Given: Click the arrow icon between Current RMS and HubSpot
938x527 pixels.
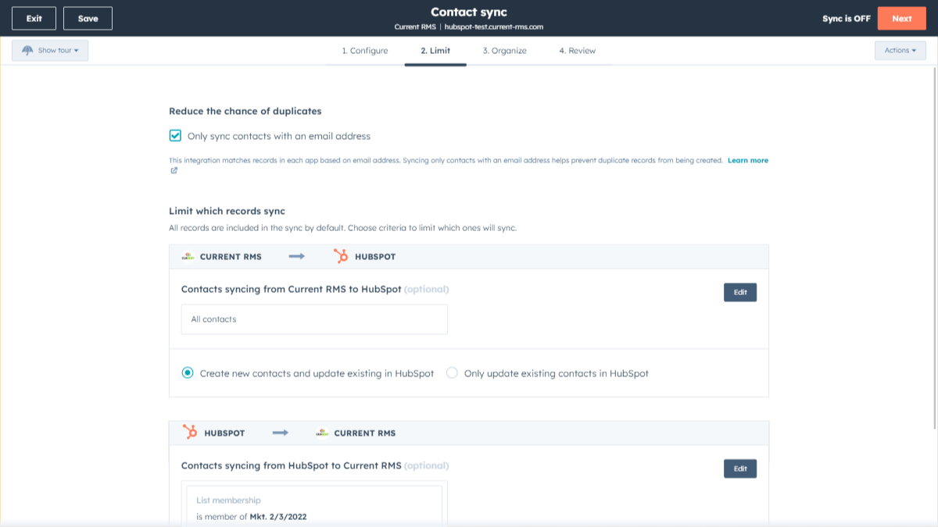Looking at the screenshot, I should (x=296, y=256).
